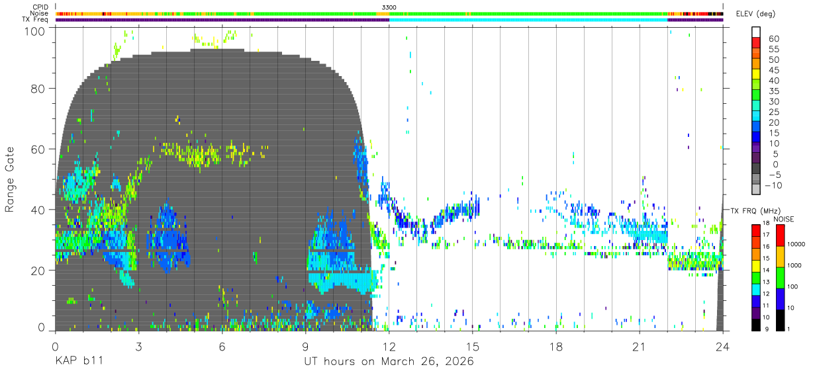
Task: Click the Range Gate axis title
Action: click(10, 179)
